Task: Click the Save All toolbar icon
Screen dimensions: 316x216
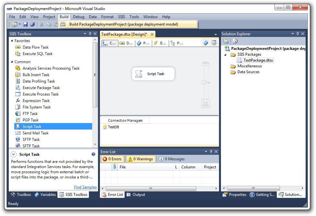Action: click(32, 24)
